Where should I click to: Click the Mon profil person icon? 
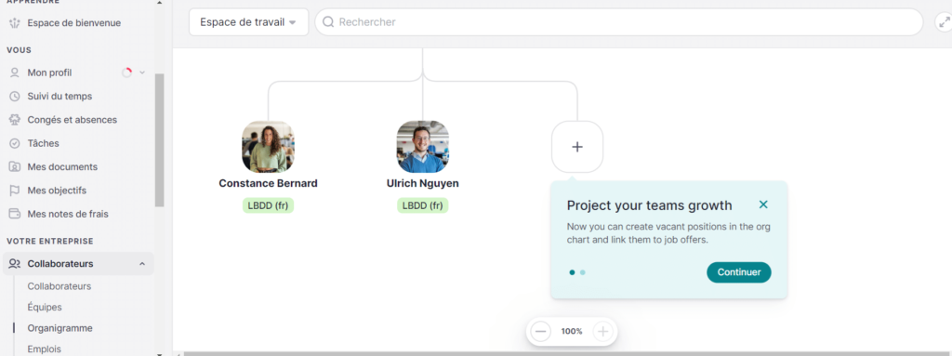point(15,73)
